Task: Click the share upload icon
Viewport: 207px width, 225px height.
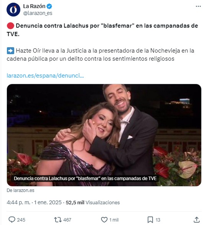Action: (x=197, y=220)
